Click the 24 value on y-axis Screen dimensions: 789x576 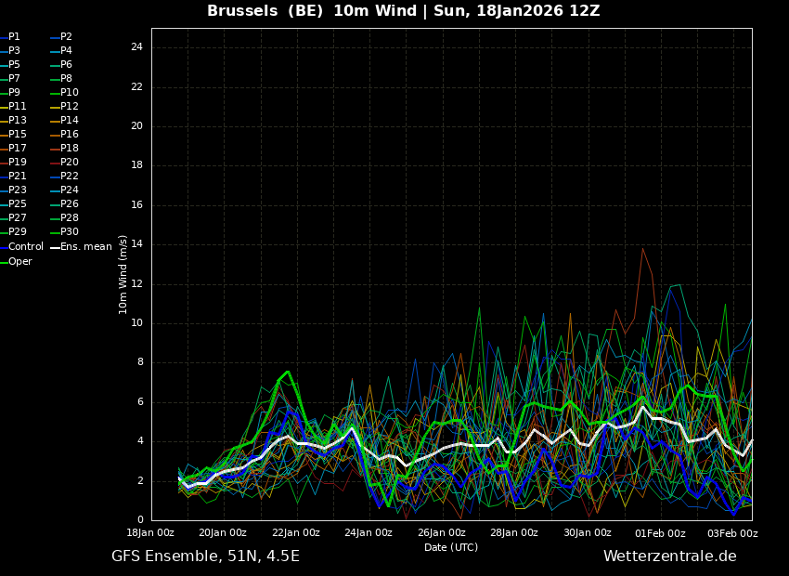click(136, 47)
